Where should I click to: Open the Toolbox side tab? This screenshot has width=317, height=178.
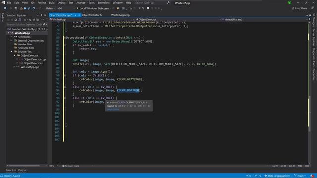2,17
